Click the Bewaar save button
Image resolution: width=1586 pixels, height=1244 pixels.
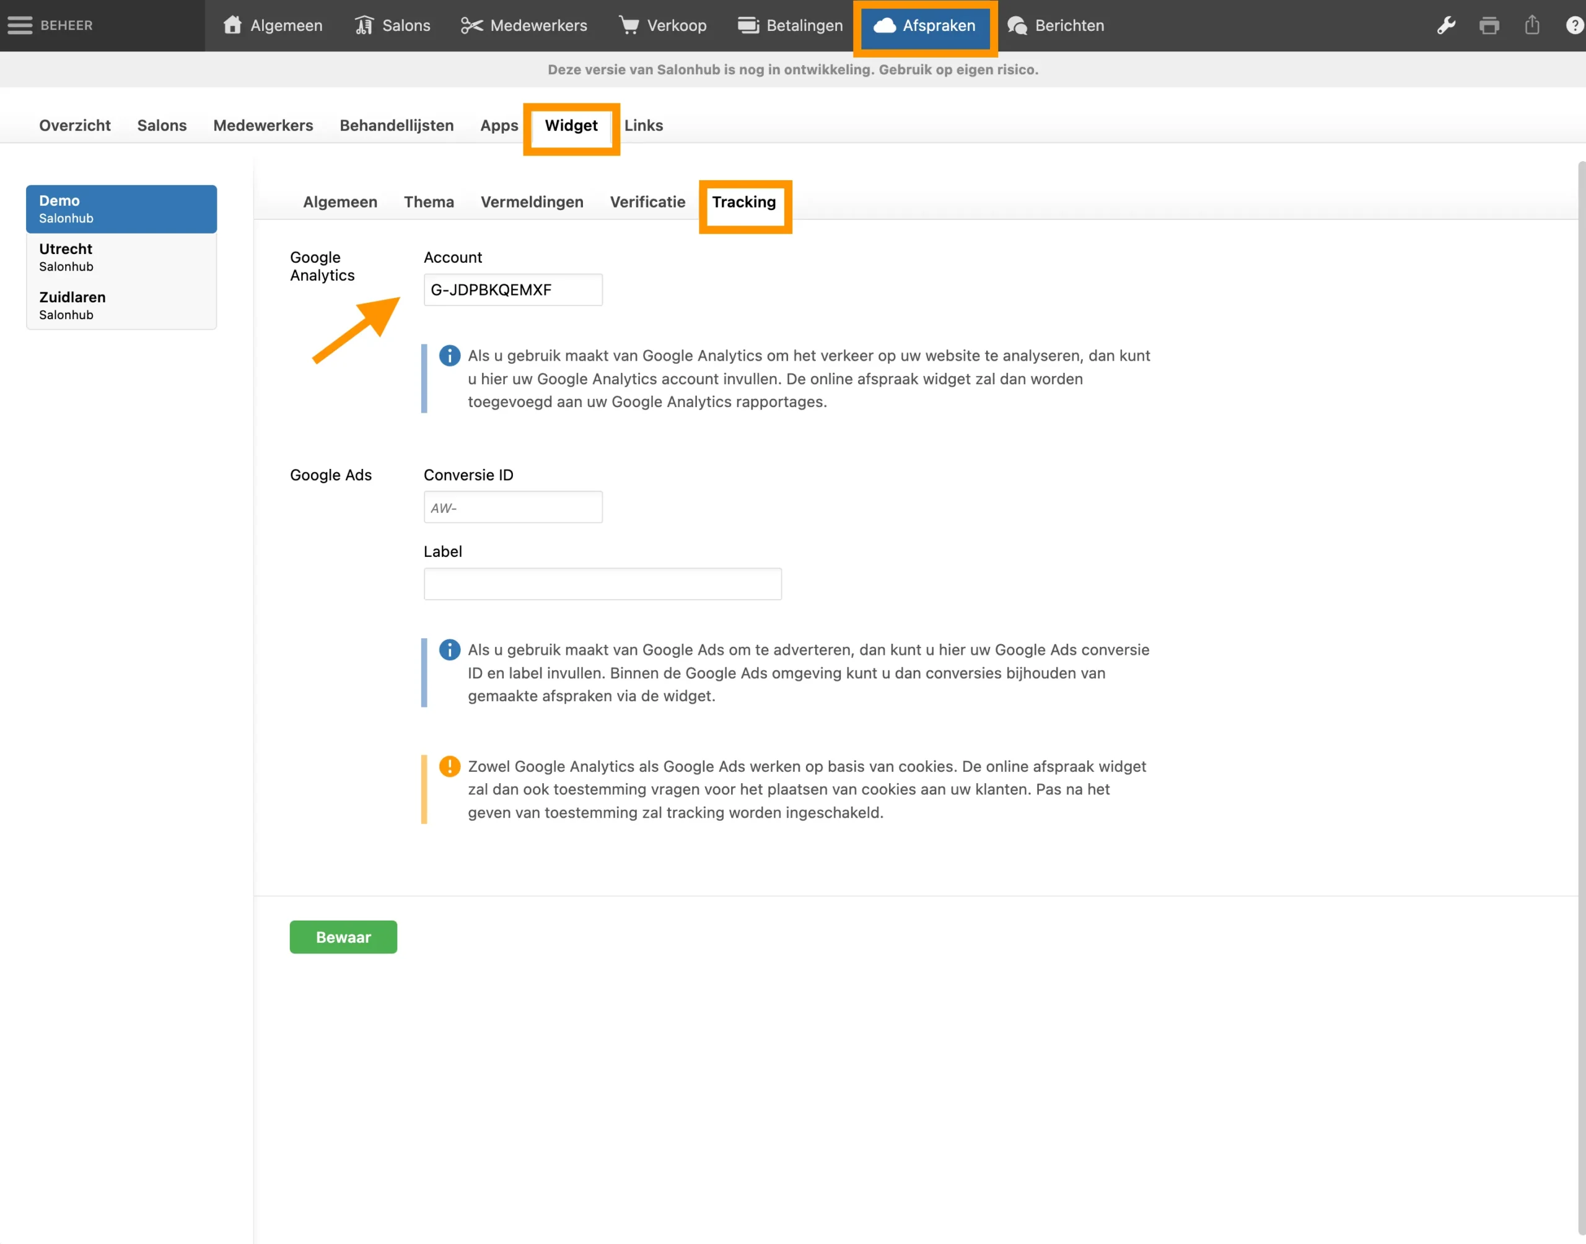click(343, 937)
